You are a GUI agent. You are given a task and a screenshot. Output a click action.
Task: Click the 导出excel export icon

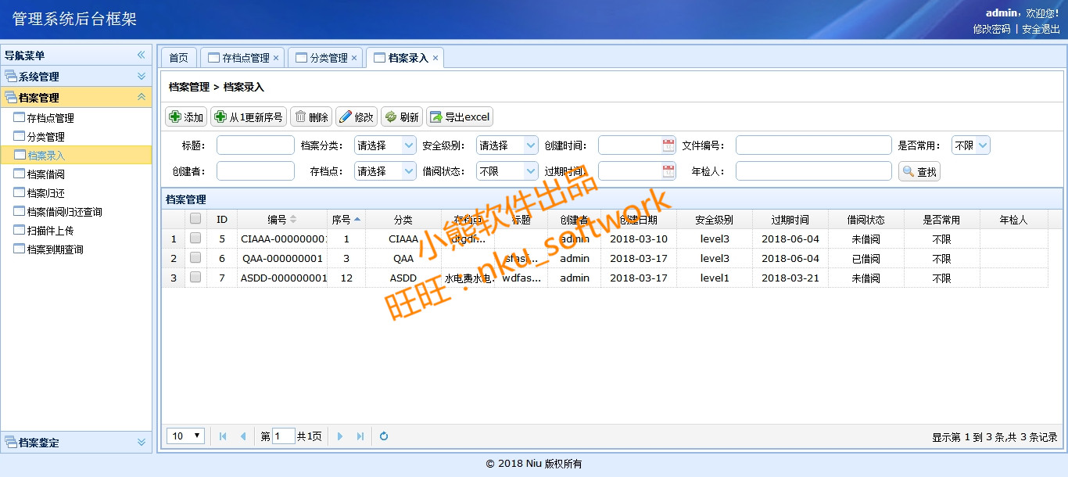pos(435,117)
